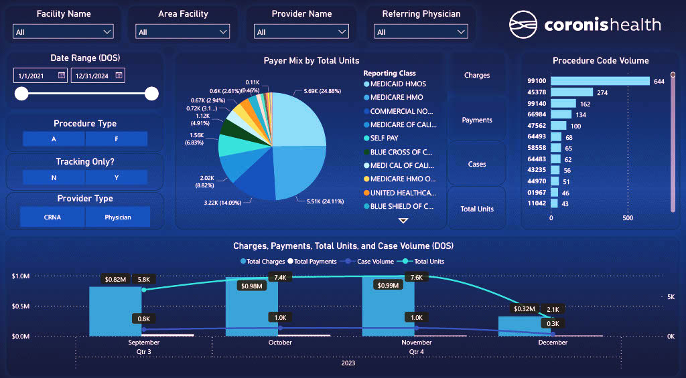The image size is (686, 378).
Task: Switch to the Payments tab
Action: click(477, 120)
